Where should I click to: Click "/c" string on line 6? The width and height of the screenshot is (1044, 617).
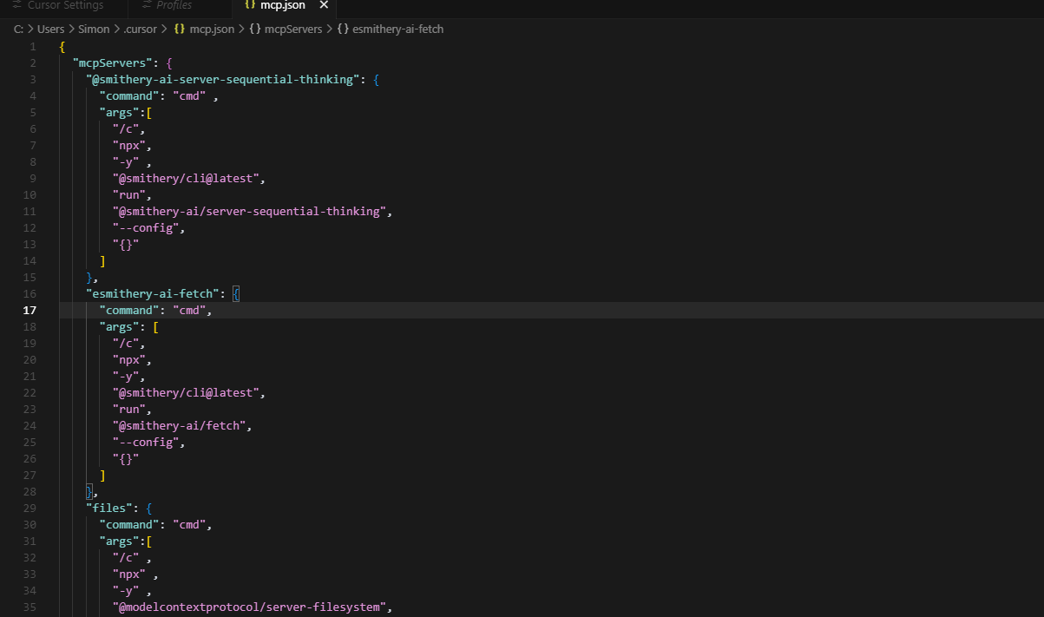point(126,128)
